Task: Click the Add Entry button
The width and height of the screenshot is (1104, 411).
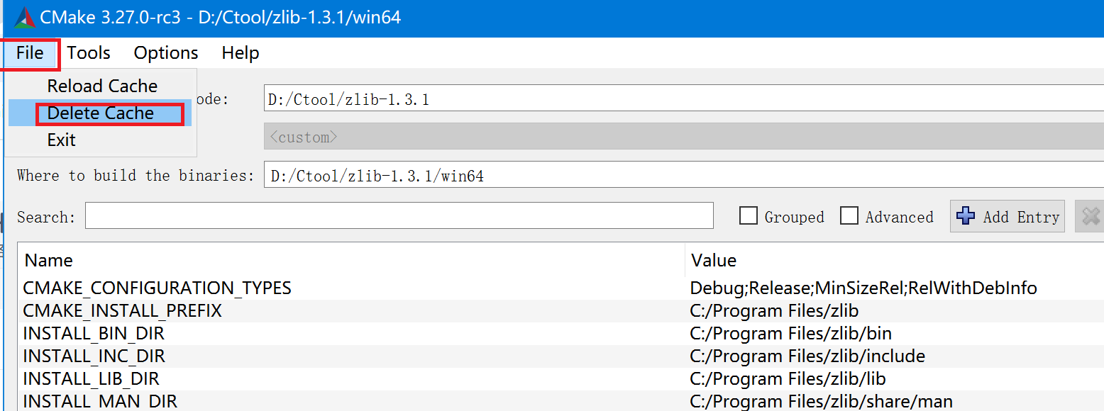Action: tap(1008, 216)
